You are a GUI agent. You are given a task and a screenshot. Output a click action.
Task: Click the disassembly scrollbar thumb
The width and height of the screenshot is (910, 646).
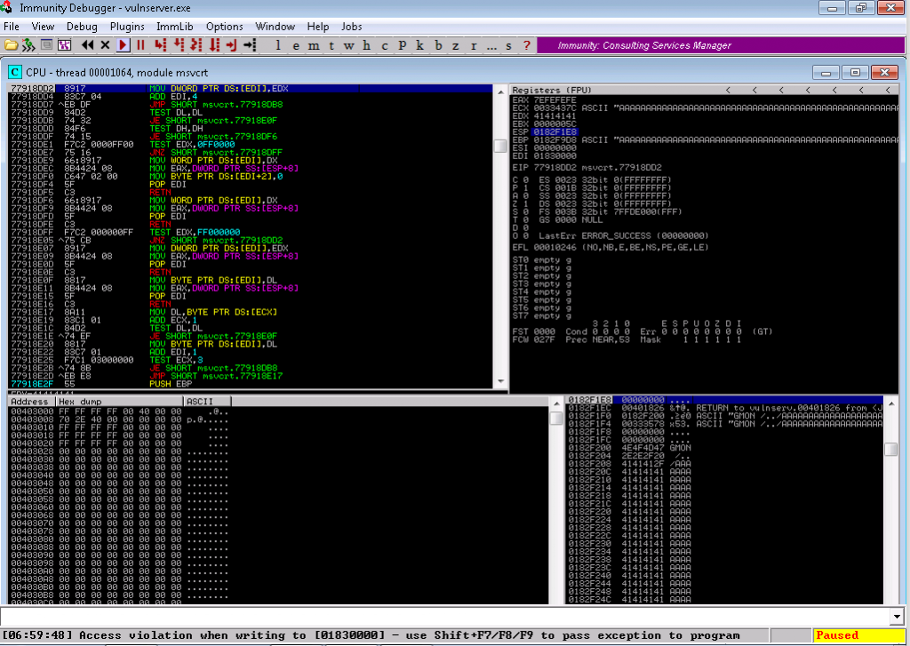[x=500, y=145]
